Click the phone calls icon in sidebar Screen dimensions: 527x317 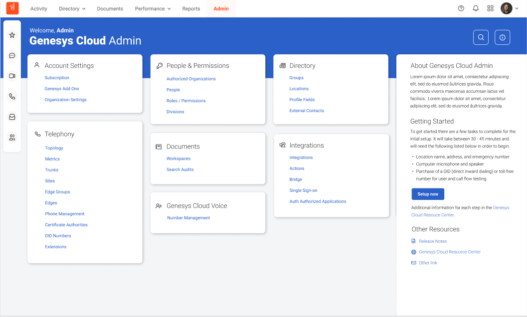coord(12,96)
